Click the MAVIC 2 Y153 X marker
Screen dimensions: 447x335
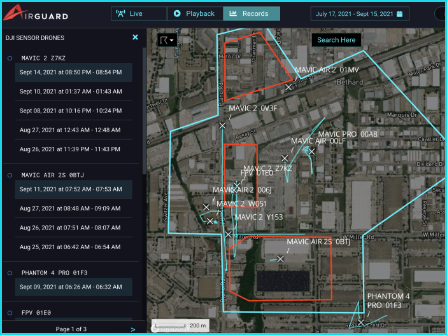point(229,235)
